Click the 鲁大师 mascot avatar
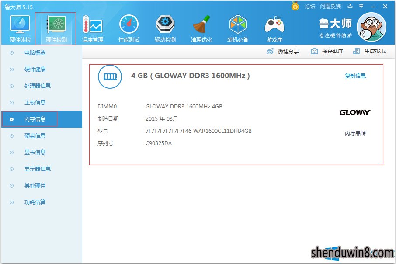Viewport: 396px width, 264px height. click(371, 27)
